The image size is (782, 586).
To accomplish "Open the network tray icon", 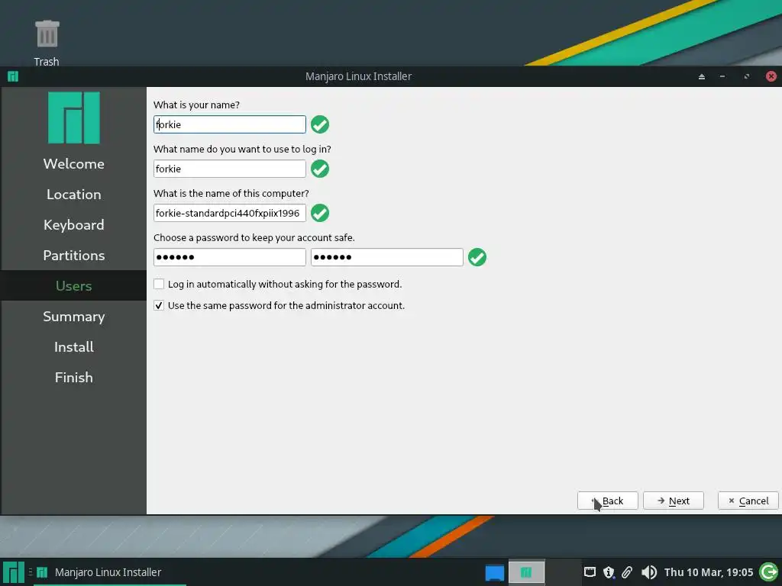I will 590,572.
